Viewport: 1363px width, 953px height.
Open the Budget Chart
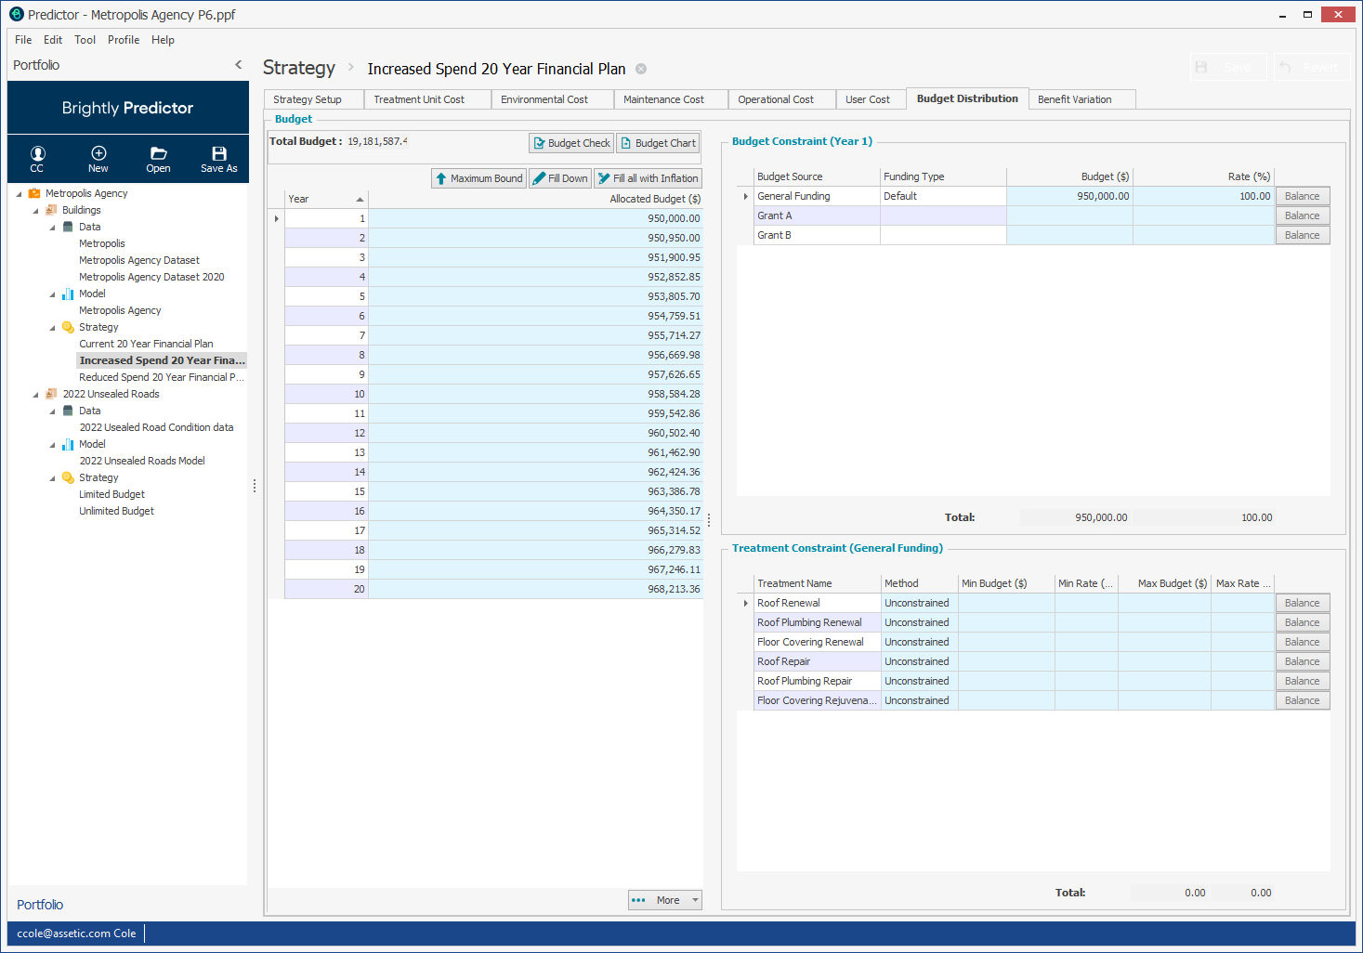point(658,143)
